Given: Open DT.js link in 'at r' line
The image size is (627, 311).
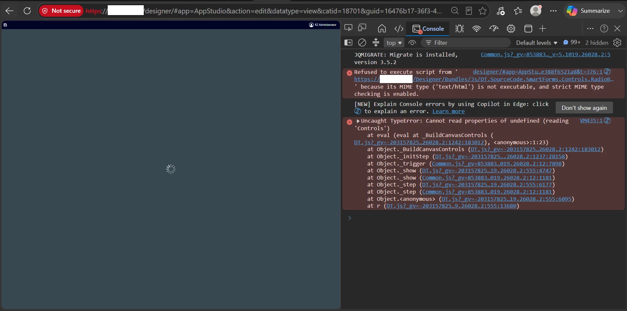Looking at the screenshot, I should tap(452, 206).
